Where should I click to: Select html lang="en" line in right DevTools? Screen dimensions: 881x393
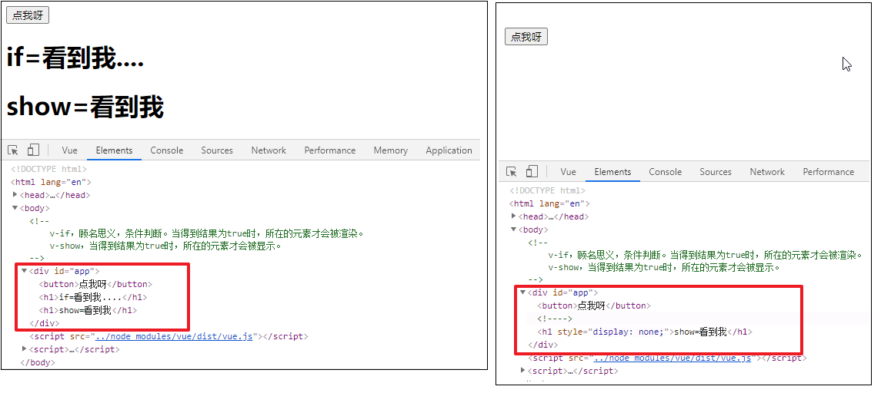pyautogui.click(x=549, y=203)
